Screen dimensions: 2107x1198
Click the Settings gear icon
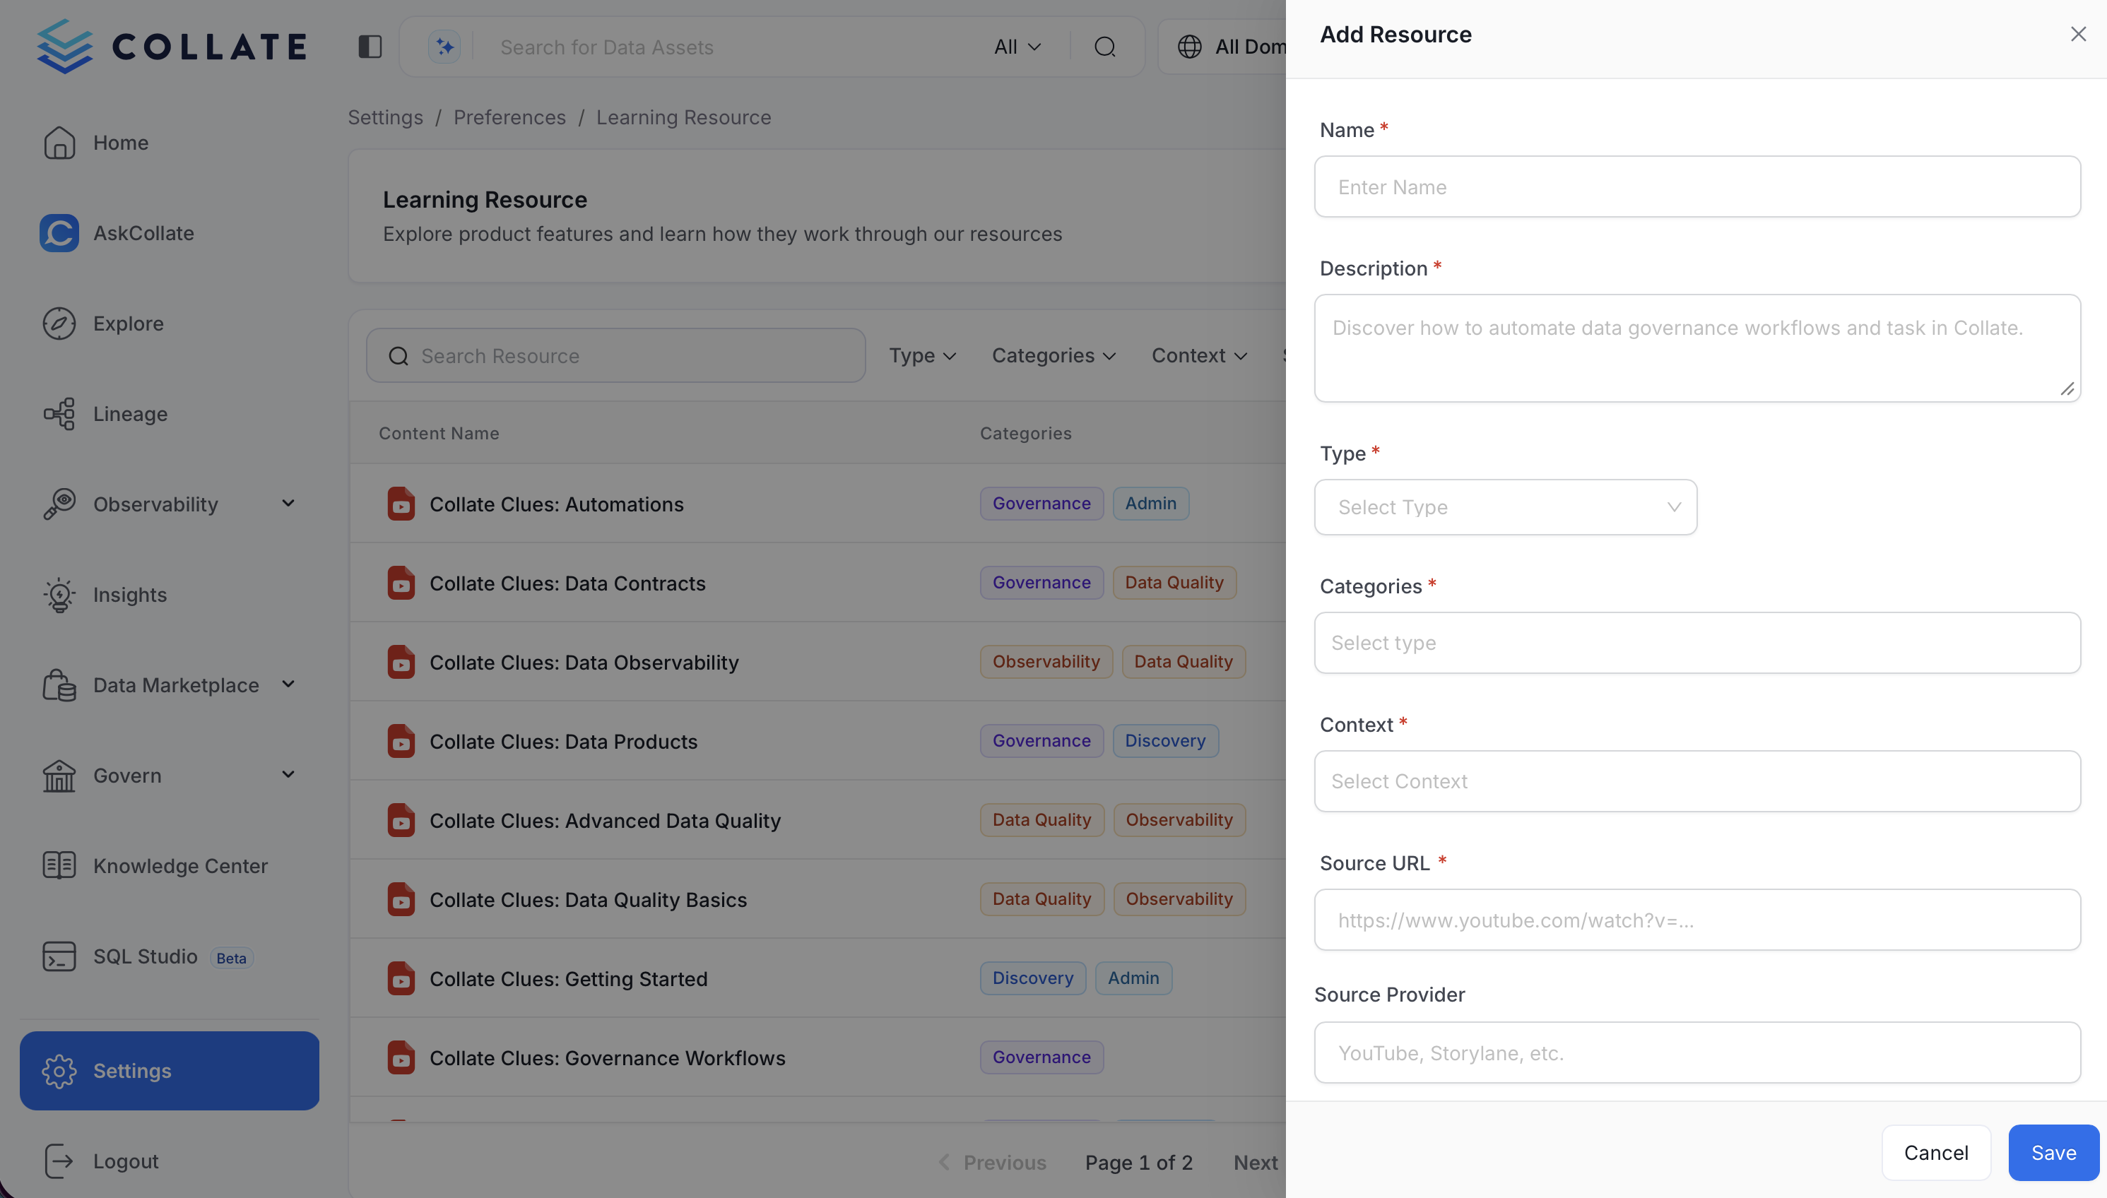(59, 1072)
